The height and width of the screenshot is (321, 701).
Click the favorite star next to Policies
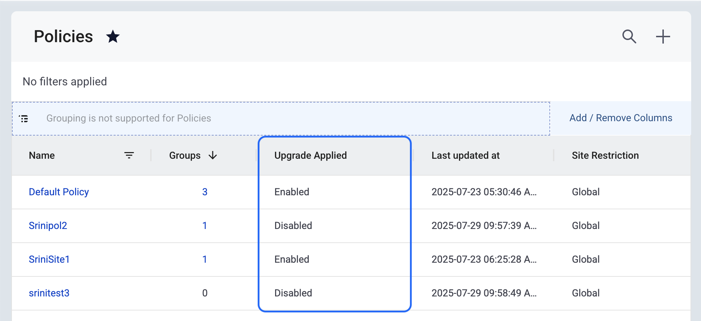[113, 37]
